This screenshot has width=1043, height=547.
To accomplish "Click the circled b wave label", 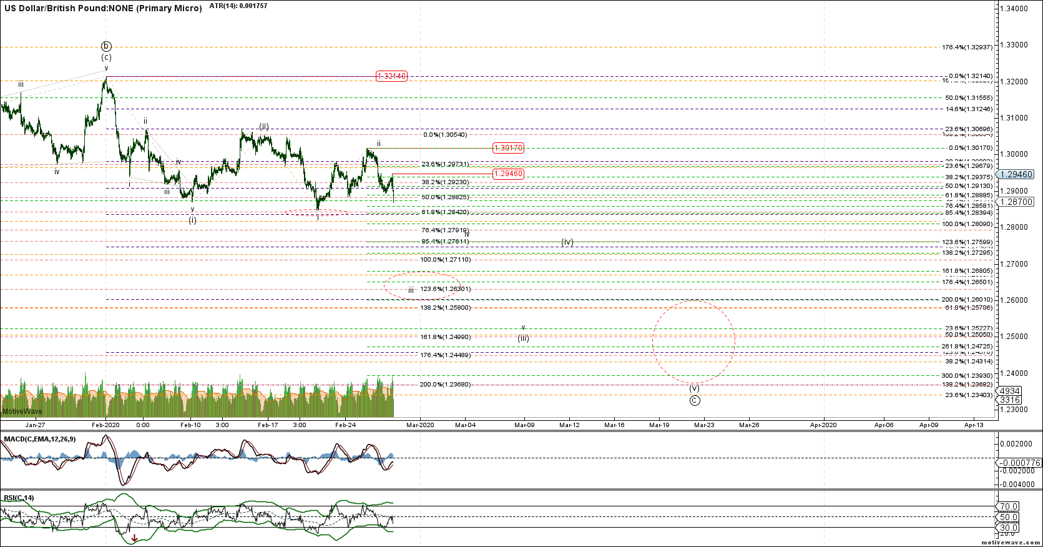I will (106, 46).
